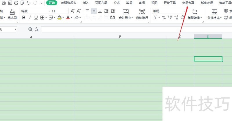Open the 新建选项卡 tab
Viewport: 232px width, 121px height.
pos(69,3)
